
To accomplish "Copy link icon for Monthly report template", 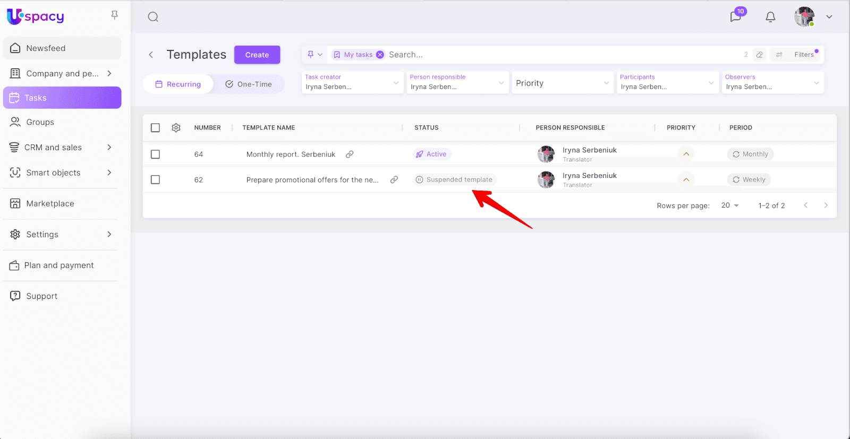I will pyautogui.click(x=350, y=154).
